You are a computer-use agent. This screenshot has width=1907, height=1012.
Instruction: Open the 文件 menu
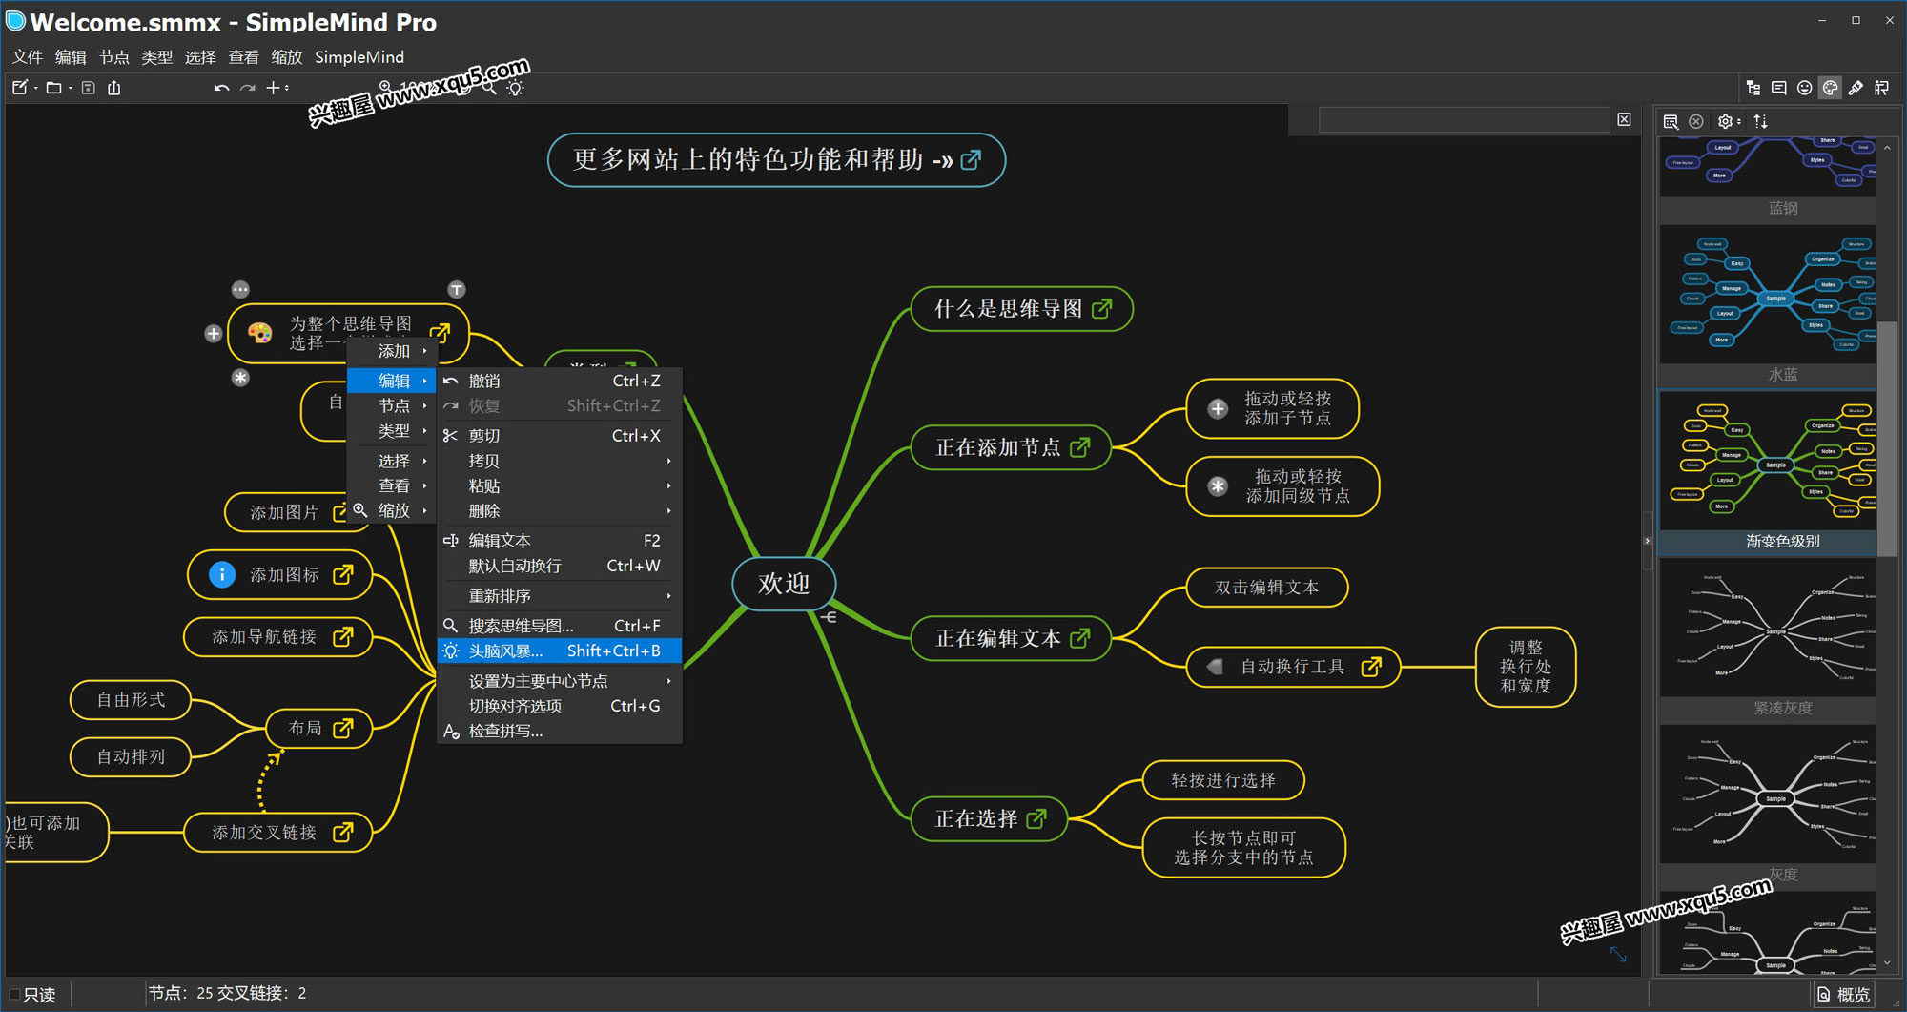[x=27, y=57]
